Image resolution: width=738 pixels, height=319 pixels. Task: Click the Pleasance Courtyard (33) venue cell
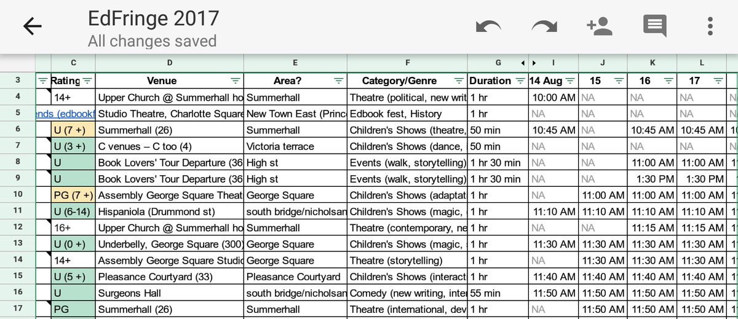point(170,277)
